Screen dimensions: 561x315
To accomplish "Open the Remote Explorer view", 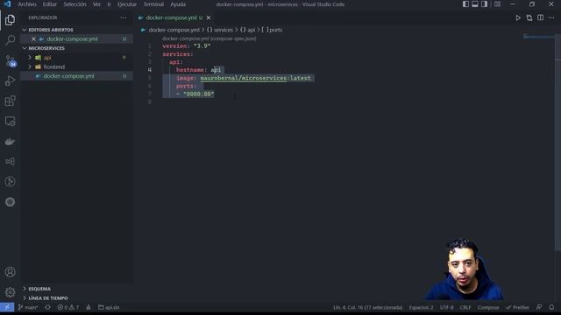I will [x=10, y=121].
